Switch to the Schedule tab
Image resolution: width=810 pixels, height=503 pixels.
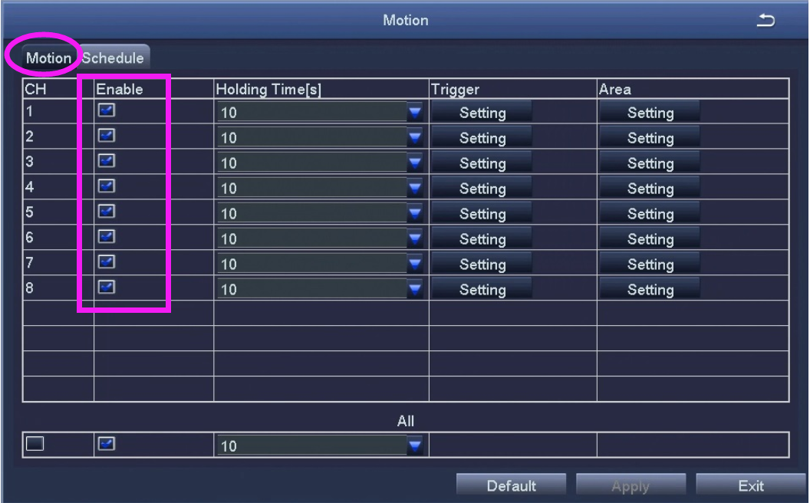tap(113, 58)
